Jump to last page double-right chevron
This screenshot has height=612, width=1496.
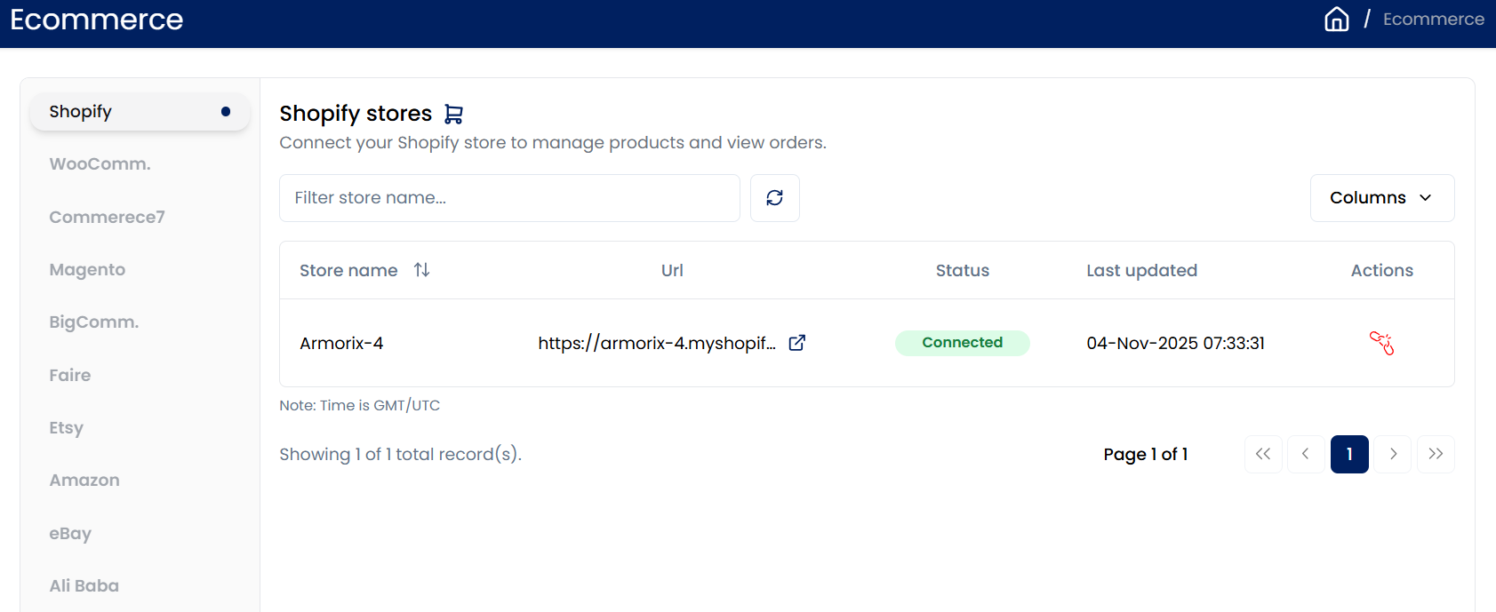1436,454
